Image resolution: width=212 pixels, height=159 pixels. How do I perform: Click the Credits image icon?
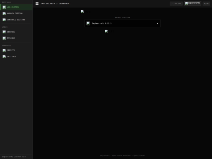click(x=4, y=50)
